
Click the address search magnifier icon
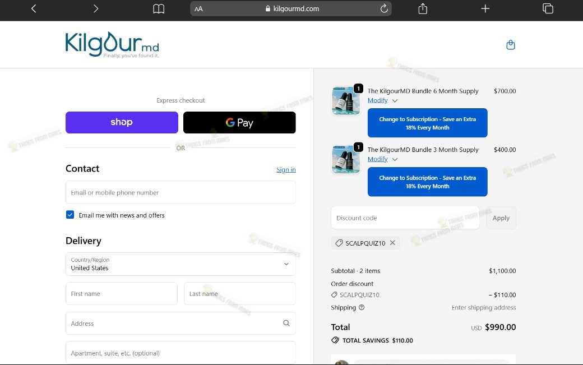click(x=286, y=323)
